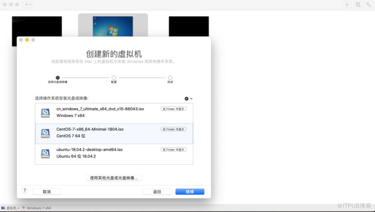
Task: Click the Continue (继续) button
Action: pos(190,192)
